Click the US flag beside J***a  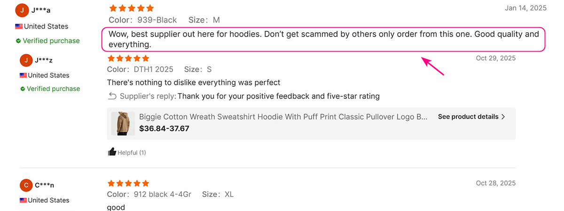click(x=19, y=27)
